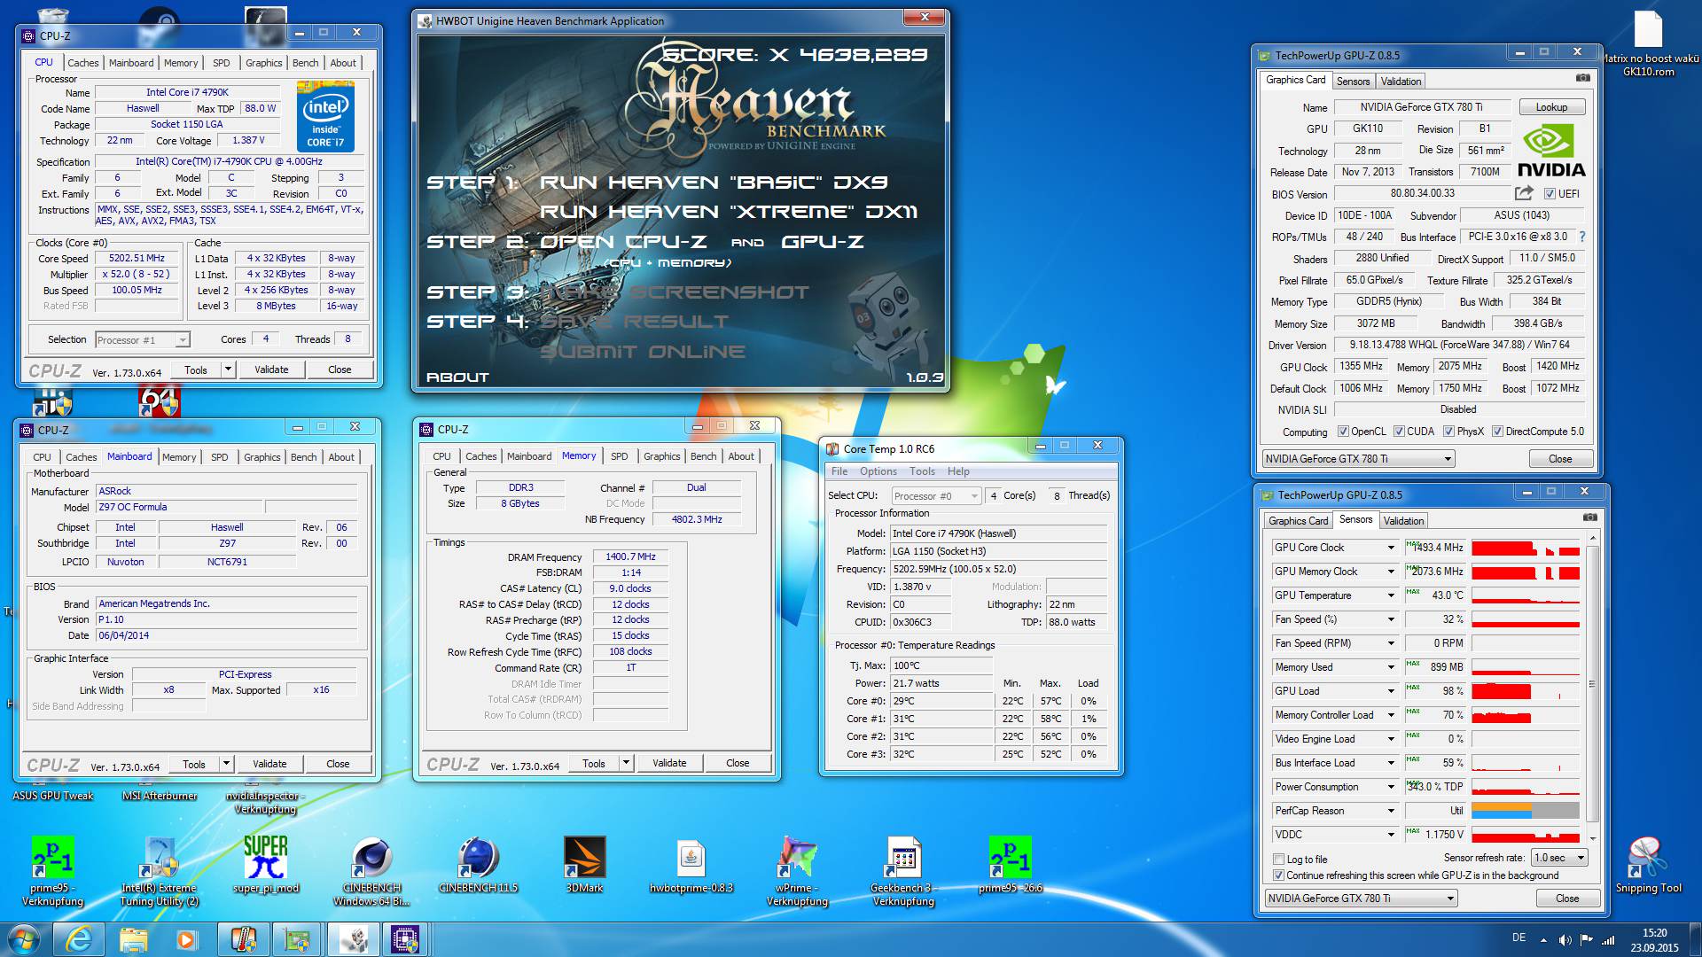The image size is (1702, 957).
Task: Toggle DirectCompute 5.0 checkbox
Action: tap(1497, 432)
